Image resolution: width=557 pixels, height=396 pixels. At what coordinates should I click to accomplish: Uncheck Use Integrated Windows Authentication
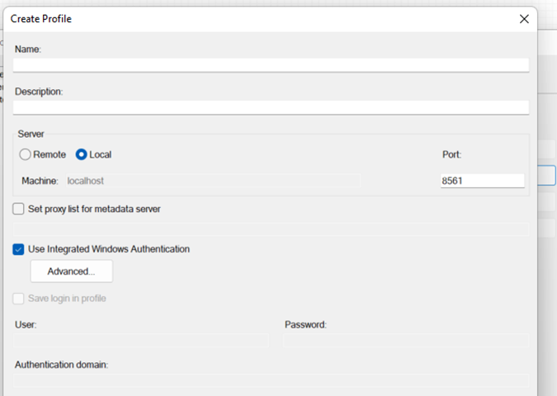tap(19, 249)
